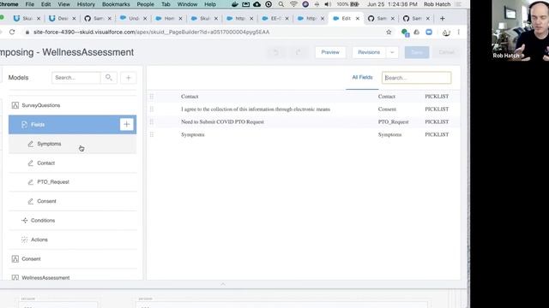549x308 pixels.
Task: Open the People menu
Action: 145,4
